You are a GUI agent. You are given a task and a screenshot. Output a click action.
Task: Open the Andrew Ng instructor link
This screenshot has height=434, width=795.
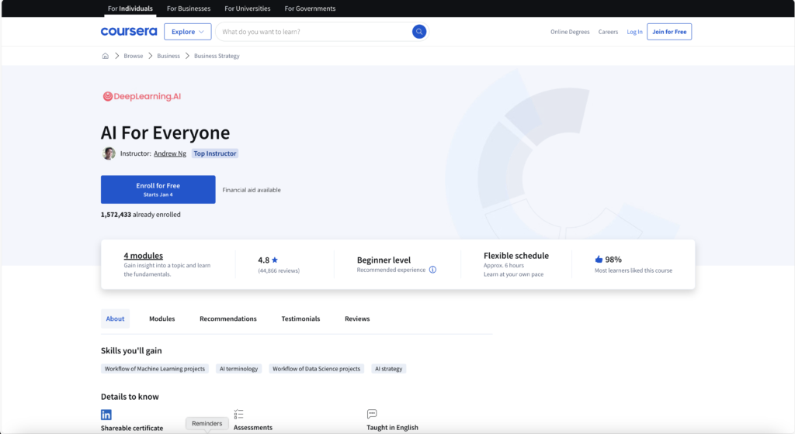click(x=170, y=153)
